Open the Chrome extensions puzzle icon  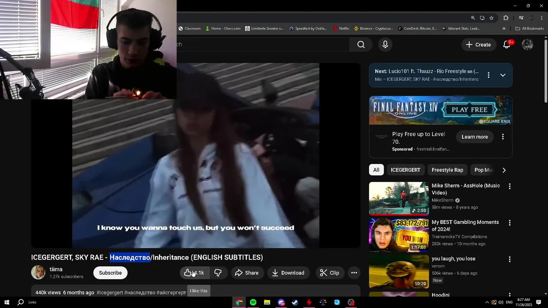click(506, 18)
